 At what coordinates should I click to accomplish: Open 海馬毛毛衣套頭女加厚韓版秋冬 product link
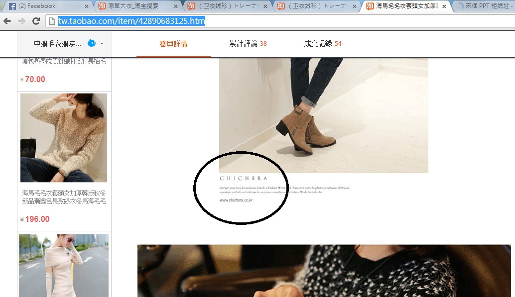point(64,197)
